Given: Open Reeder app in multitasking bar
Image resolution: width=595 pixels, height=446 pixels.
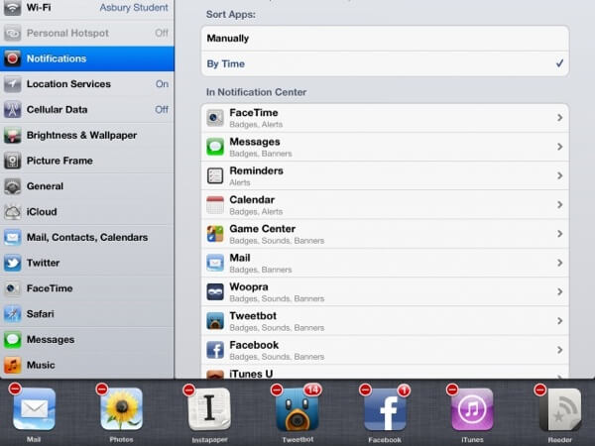Looking at the screenshot, I should click(x=560, y=409).
